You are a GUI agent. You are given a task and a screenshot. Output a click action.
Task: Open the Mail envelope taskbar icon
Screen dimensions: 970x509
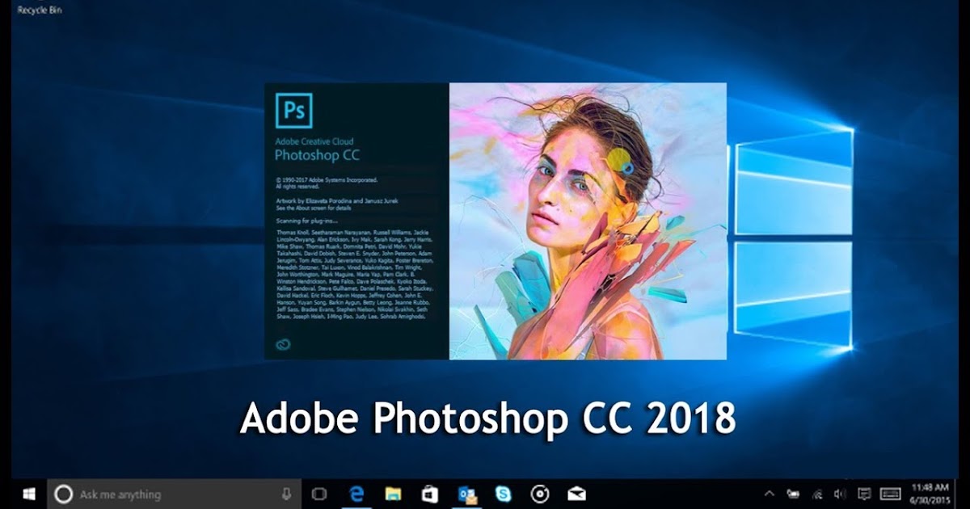click(576, 494)
